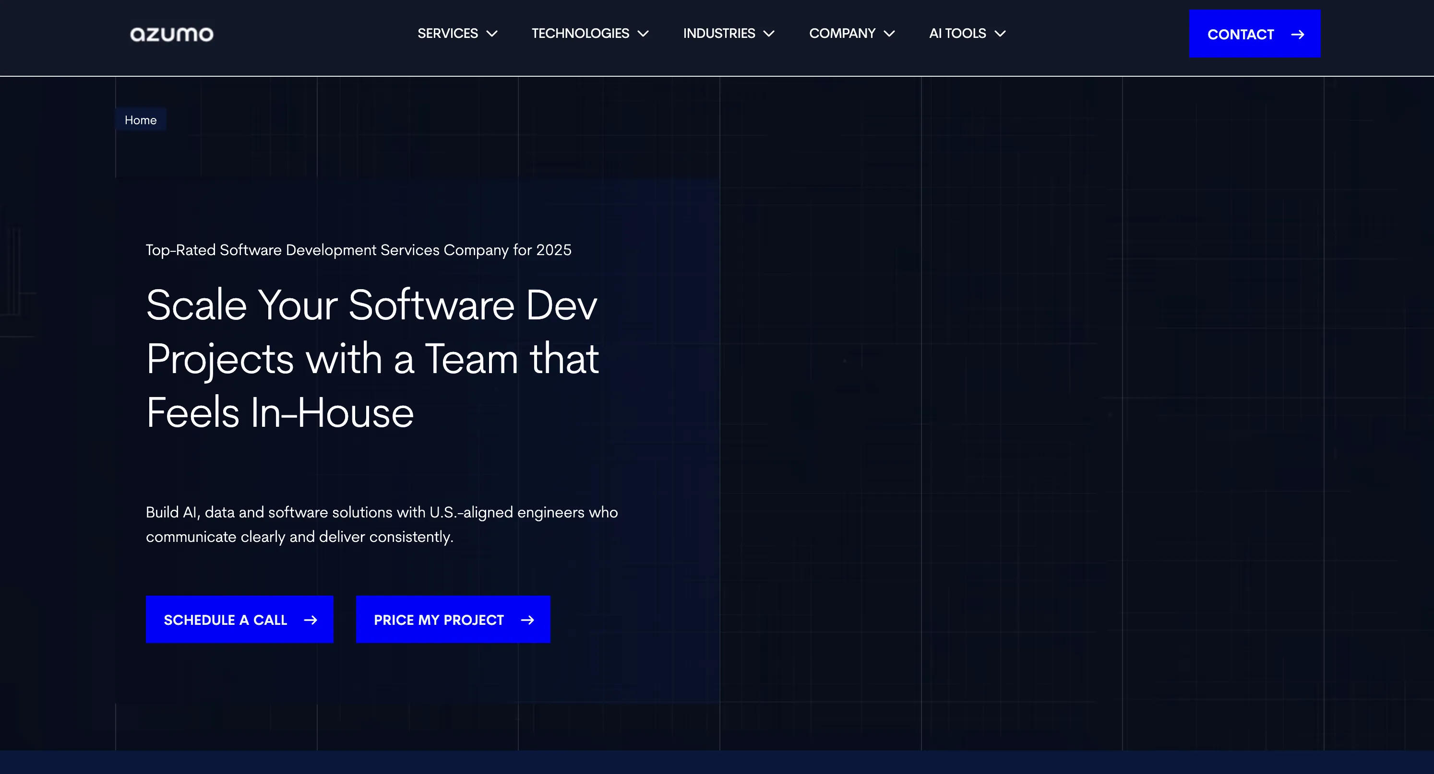Click the azumo logo

click(x=171, y=34)
